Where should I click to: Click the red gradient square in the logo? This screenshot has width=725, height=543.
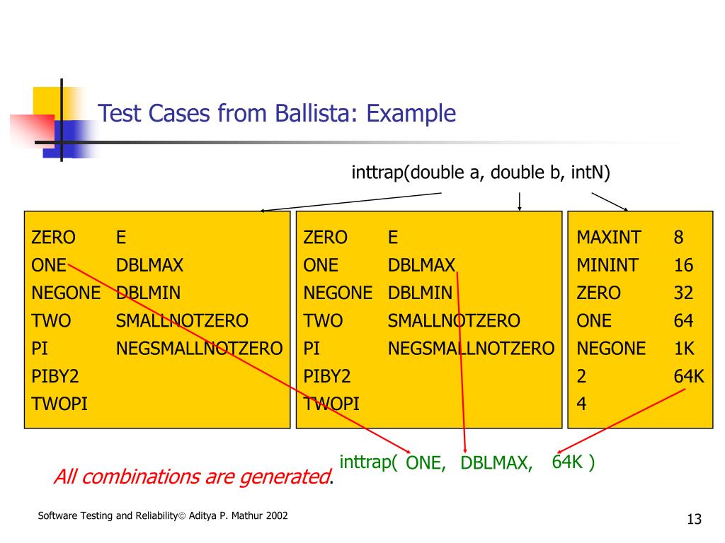tap(33, 130)
